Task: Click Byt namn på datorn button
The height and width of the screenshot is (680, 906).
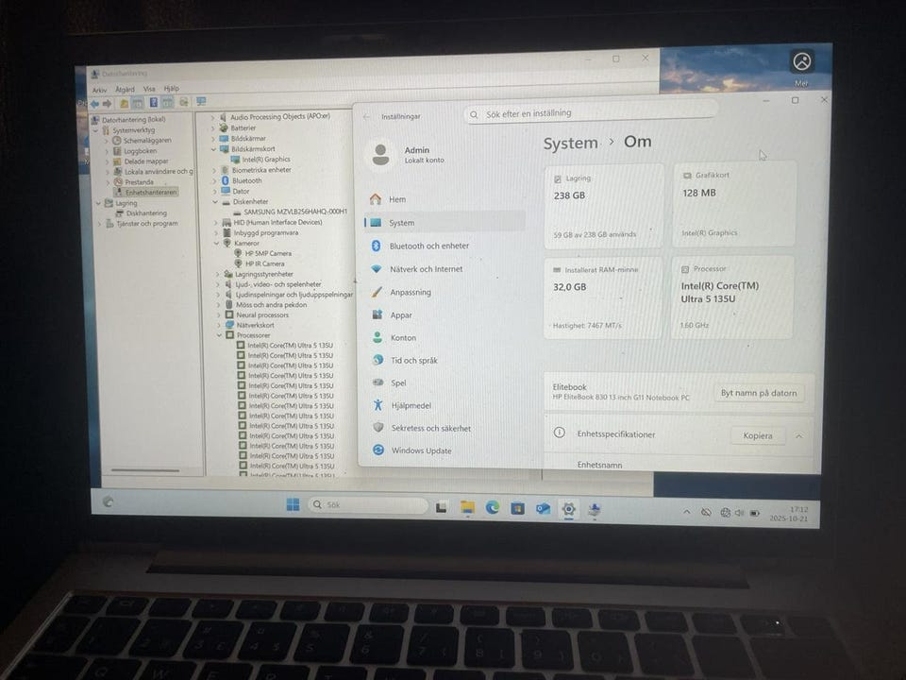Action: 759,393
